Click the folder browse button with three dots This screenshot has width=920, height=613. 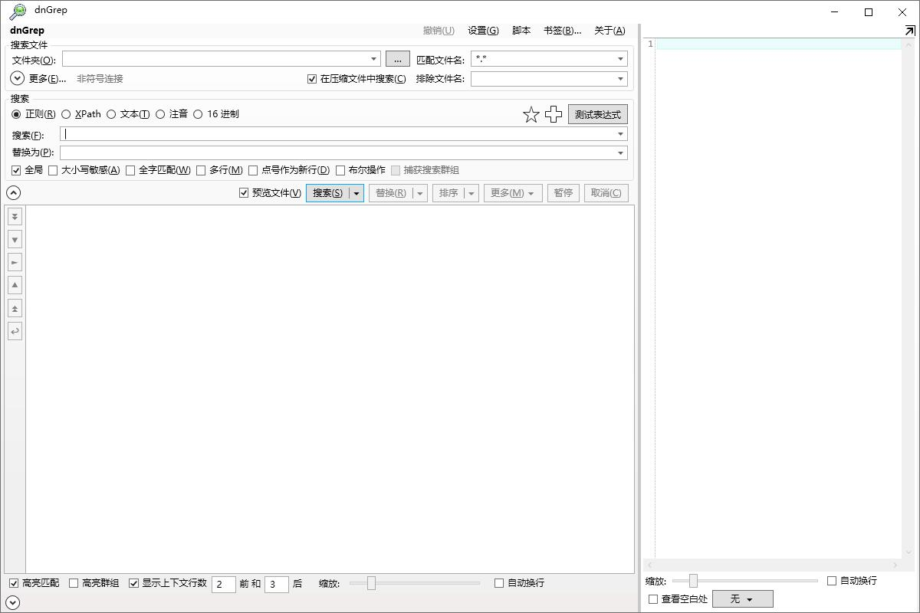pos(397,59)
